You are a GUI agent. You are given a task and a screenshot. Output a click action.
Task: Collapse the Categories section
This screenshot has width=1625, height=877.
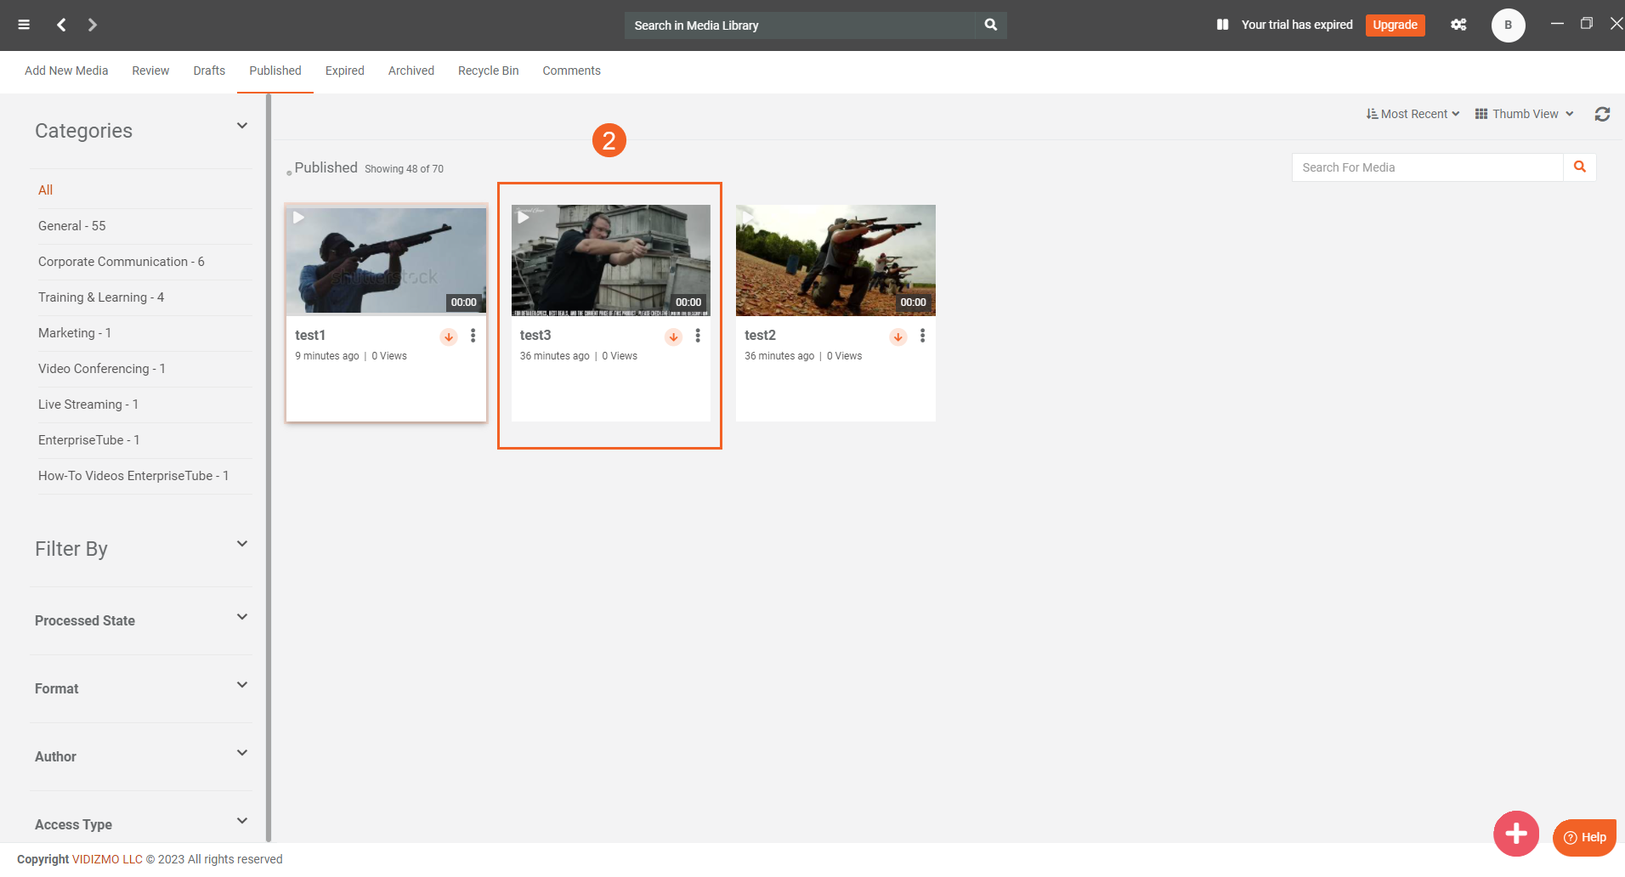[241, 127]
